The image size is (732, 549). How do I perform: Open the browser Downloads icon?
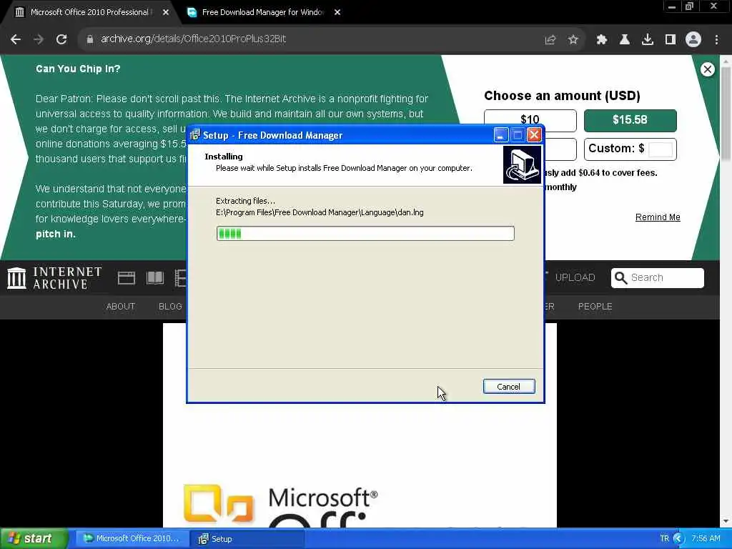pyautogui.click(x=647, y=40)
